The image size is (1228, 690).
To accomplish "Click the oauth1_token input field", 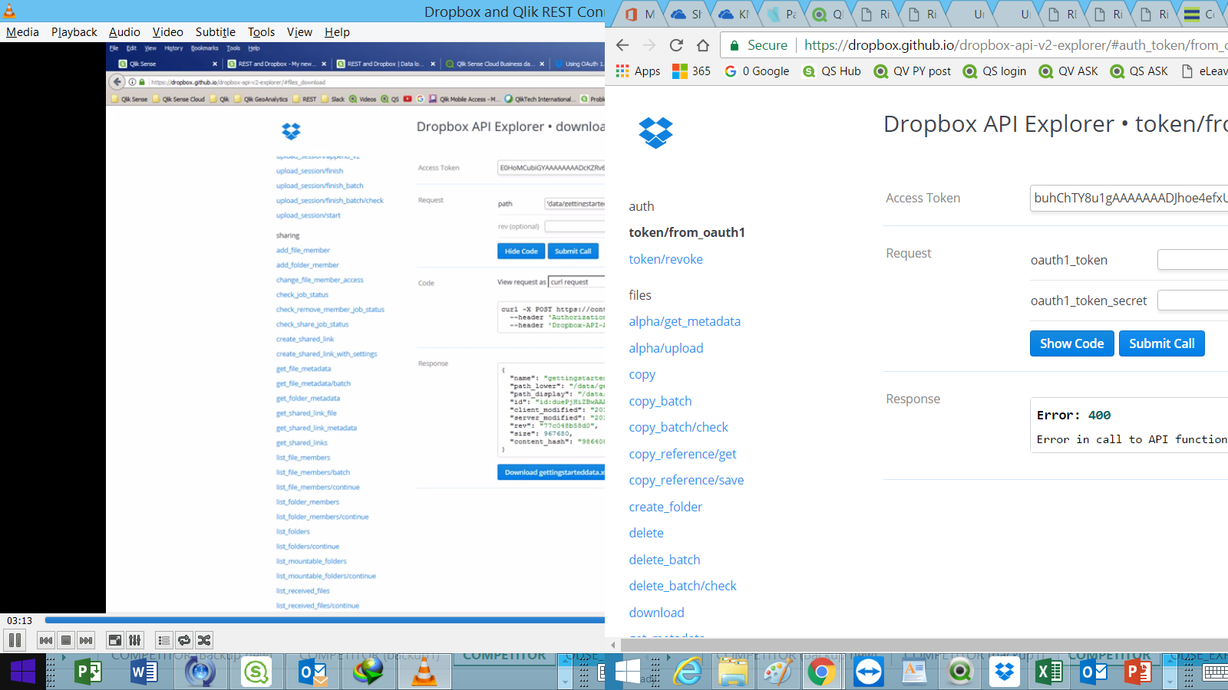I will (1193, 260).
